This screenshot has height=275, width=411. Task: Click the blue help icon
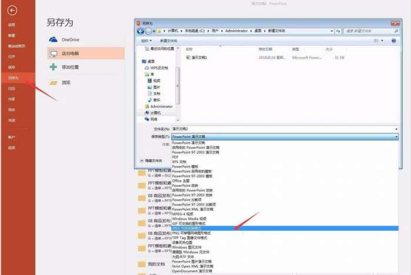[x=393, y=41]
